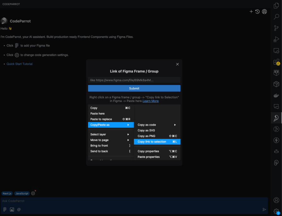Open chat history via the clock icon
282x216 pixels.
click(257, 11)
